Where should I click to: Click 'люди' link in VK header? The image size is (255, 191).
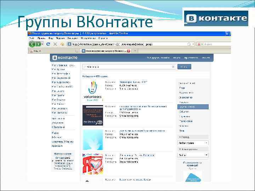pos(177,58)
